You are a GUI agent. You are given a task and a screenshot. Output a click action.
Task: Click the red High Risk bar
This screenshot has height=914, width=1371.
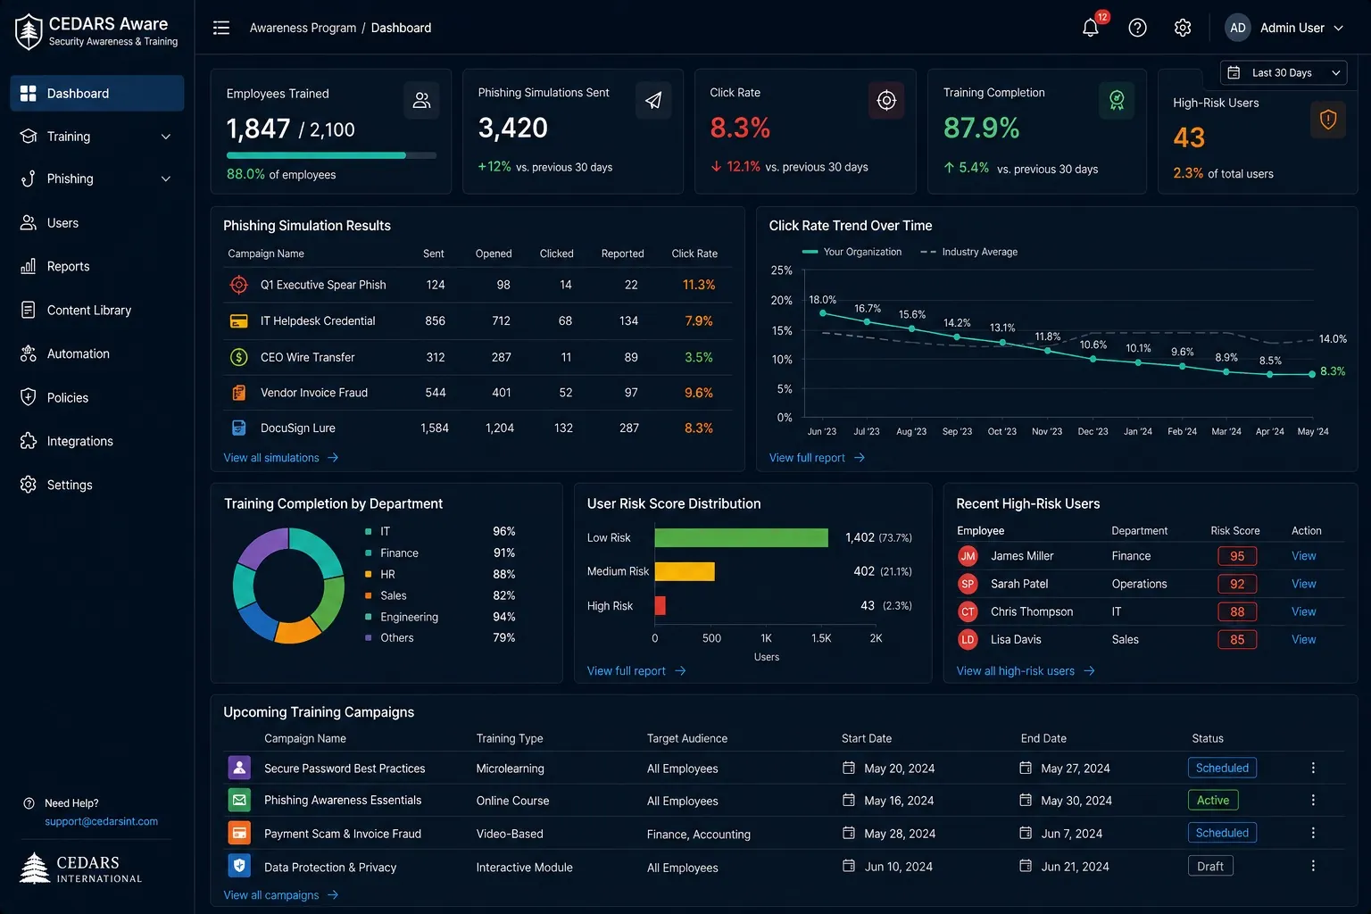click(x=660, y=605)
